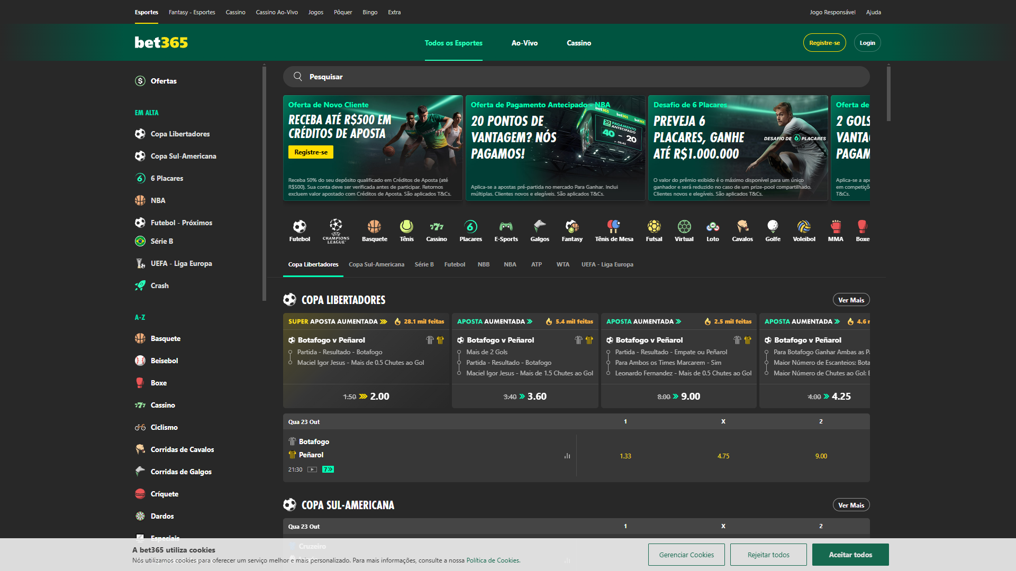Image resolution: width=1016 pixels, height=571 pixels.
Task: Open the Galgos icon
Action: (540, 231)
